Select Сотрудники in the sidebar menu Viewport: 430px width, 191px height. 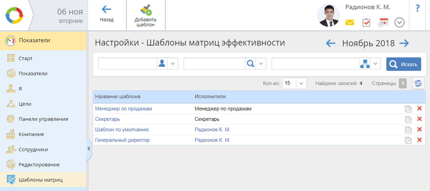pos(33,149)
